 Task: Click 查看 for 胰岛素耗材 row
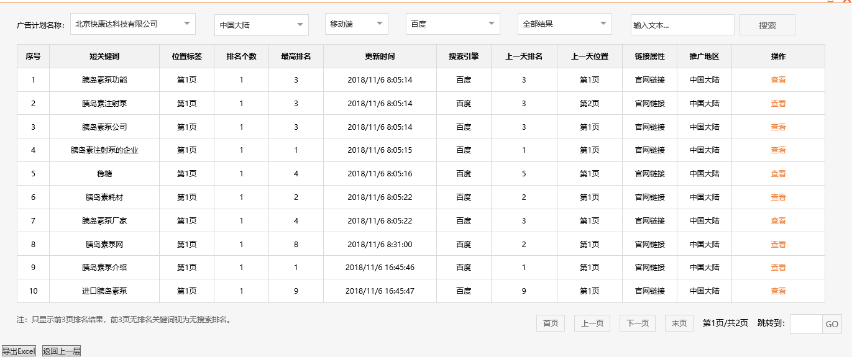click(778, 197)
